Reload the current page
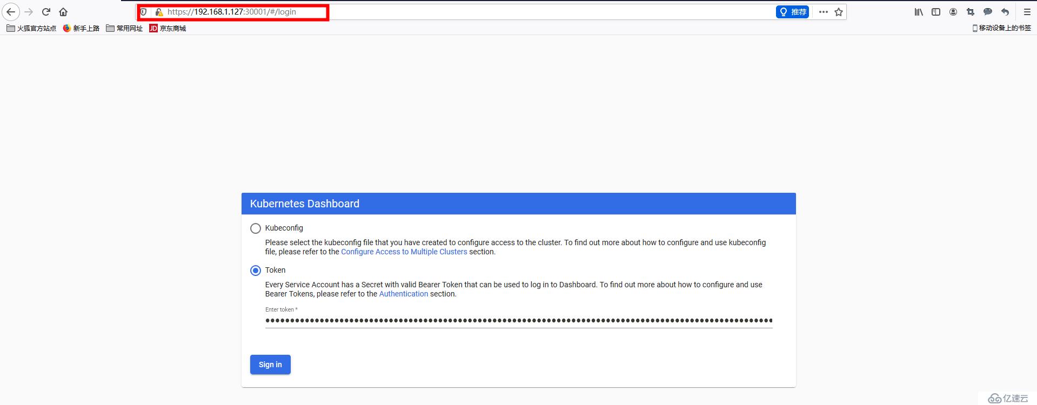1037x405 pixels. [x=46, y=12]
